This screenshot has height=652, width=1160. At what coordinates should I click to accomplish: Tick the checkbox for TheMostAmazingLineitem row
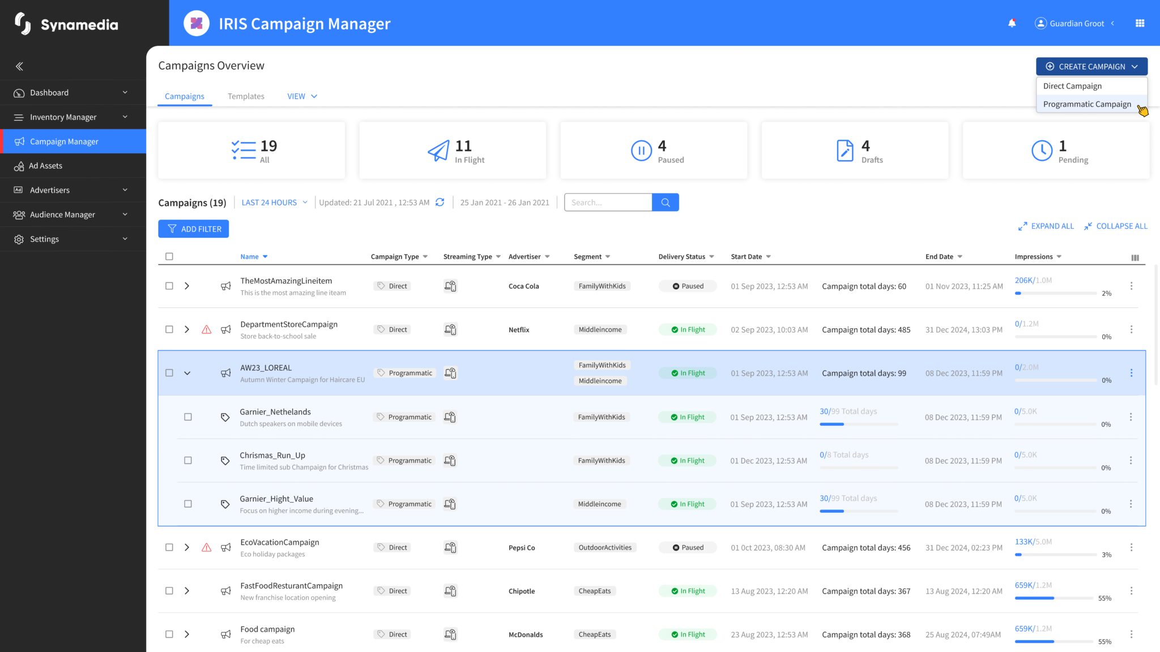169,286
